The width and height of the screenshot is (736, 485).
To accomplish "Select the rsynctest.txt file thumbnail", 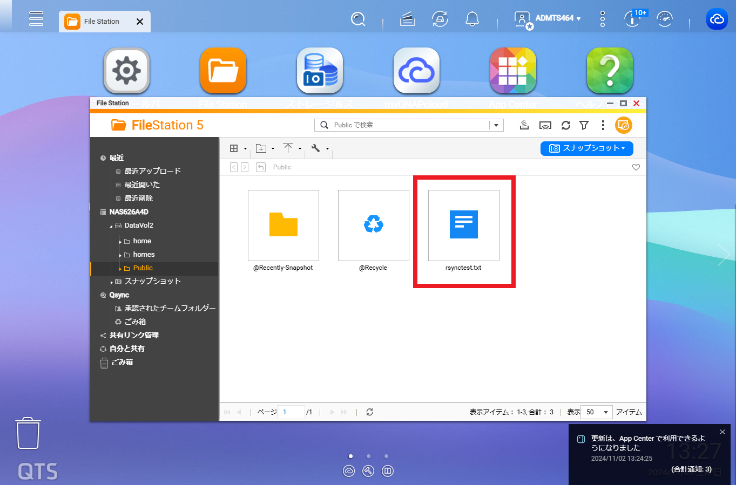I will tap(464, 226).
